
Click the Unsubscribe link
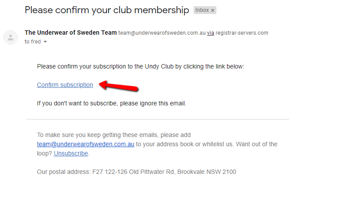(x=71, y=154)
